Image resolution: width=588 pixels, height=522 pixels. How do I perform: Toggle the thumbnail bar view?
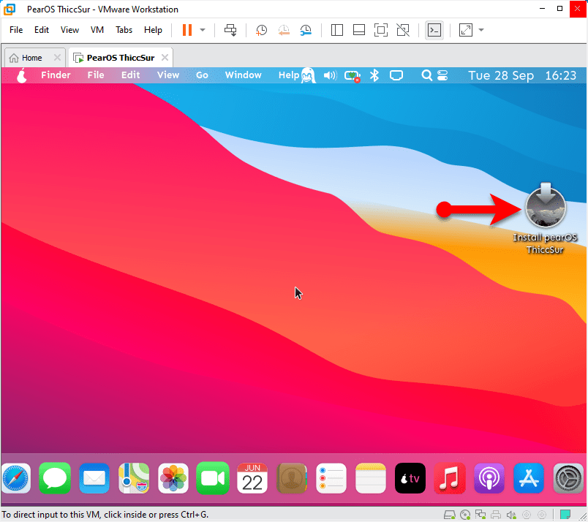tap(359, 30)
